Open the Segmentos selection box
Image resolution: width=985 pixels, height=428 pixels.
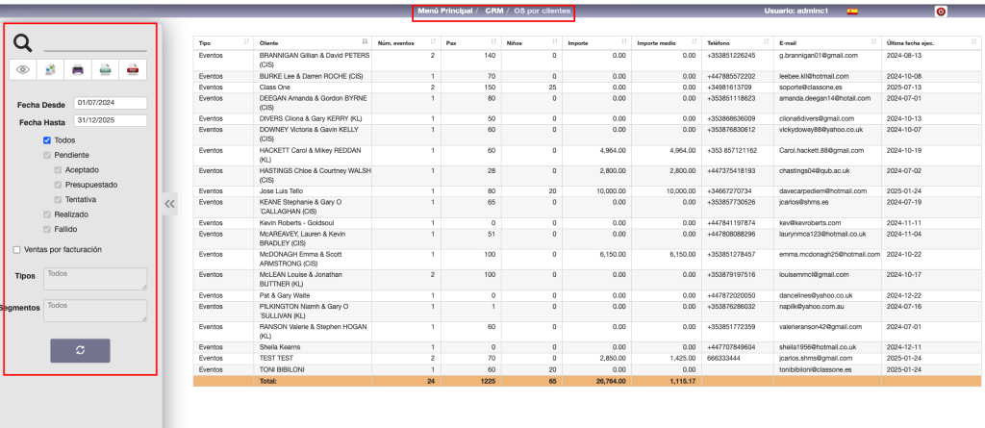95,310
